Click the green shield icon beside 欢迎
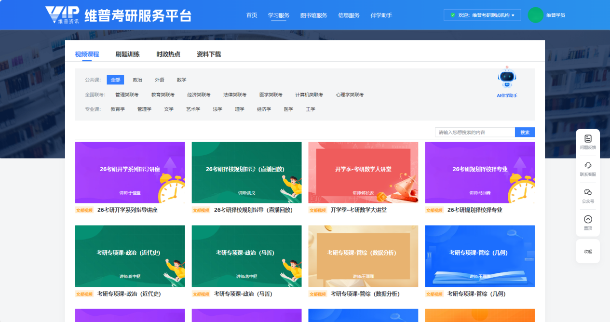The width and height of the screenshot is (610, 322). (452, 15)
